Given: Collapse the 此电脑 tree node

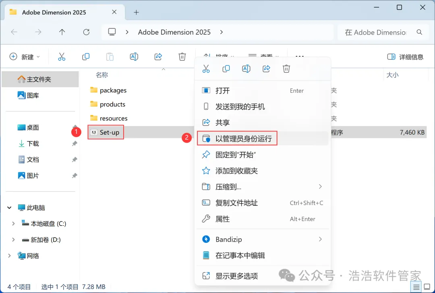Looking at the screenshot, I should 9,207.
